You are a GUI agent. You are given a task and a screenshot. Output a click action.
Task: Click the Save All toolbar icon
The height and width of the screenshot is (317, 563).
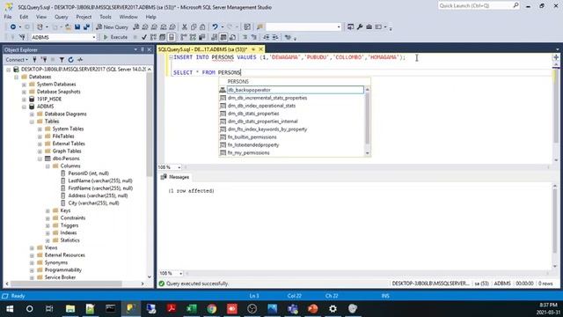pyautogui.click(x=86, y=27)
